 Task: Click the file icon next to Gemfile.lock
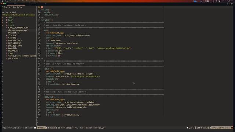pos(7,40)
